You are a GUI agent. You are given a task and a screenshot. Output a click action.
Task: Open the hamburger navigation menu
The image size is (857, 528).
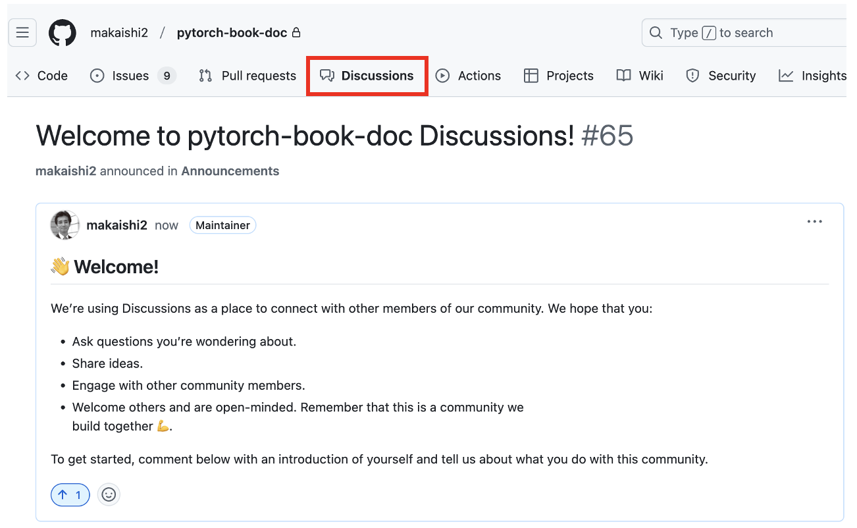(22, 32)
